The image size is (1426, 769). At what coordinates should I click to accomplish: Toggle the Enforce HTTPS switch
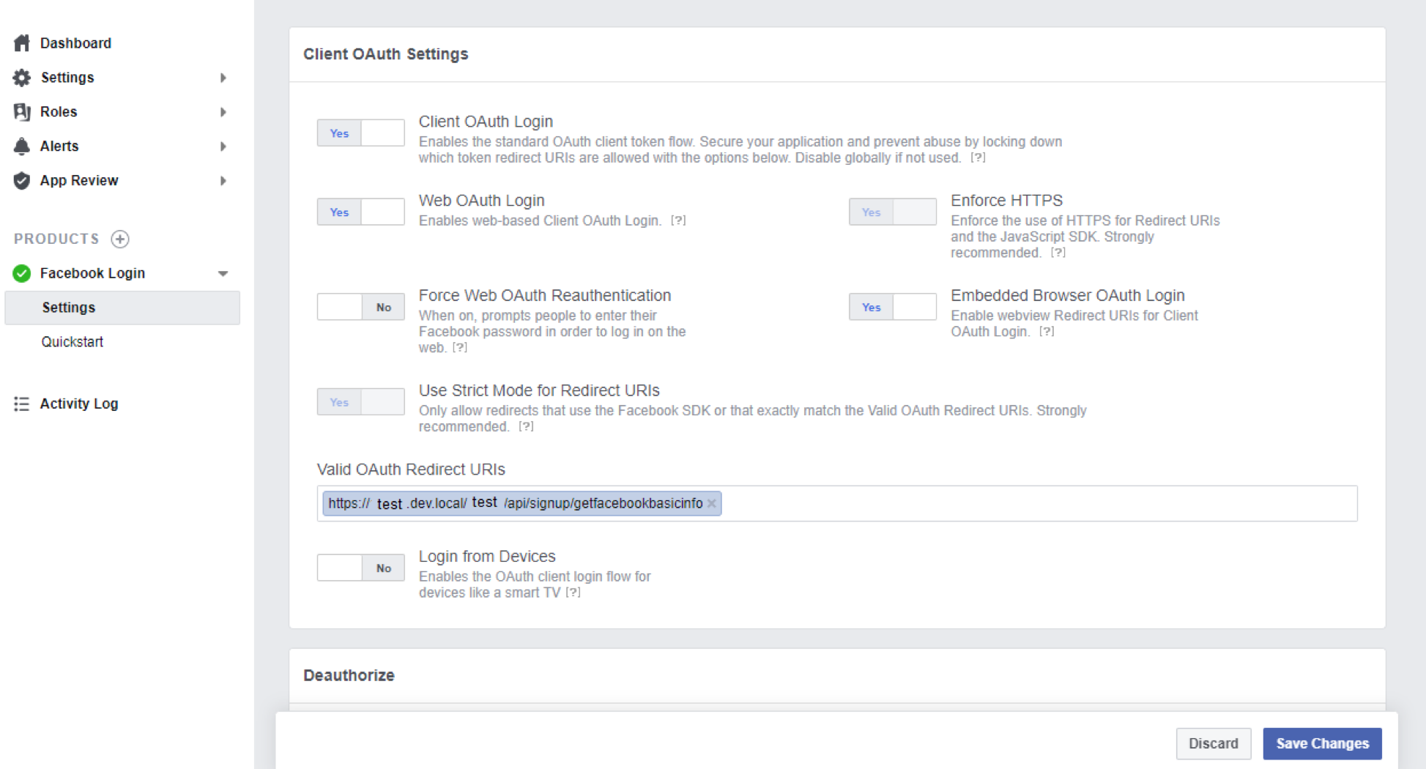click(x=892, y=212)
